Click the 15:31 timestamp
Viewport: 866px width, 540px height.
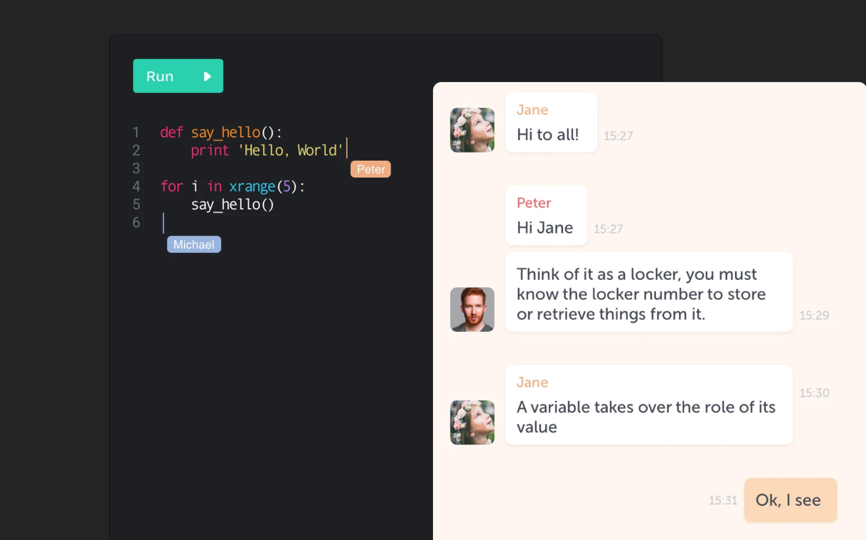[723, 500]
